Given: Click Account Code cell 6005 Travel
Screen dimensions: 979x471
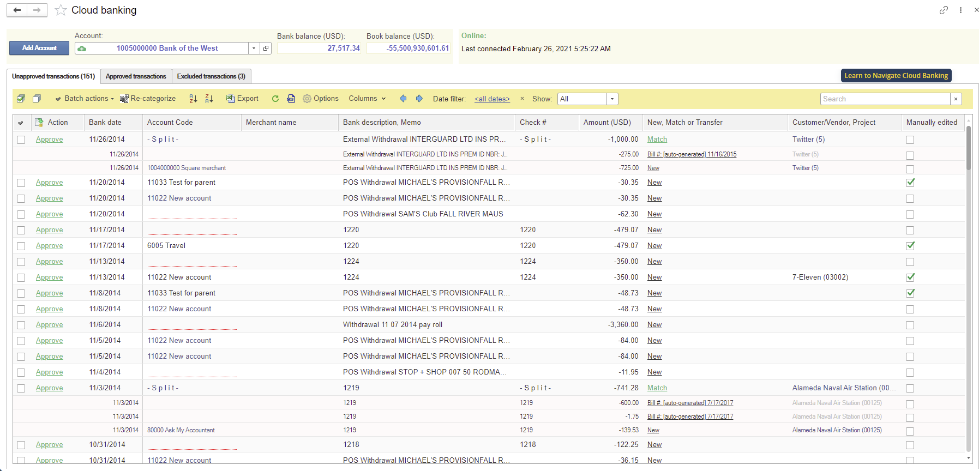Looking at the screenshot, I should pos(191,246).
